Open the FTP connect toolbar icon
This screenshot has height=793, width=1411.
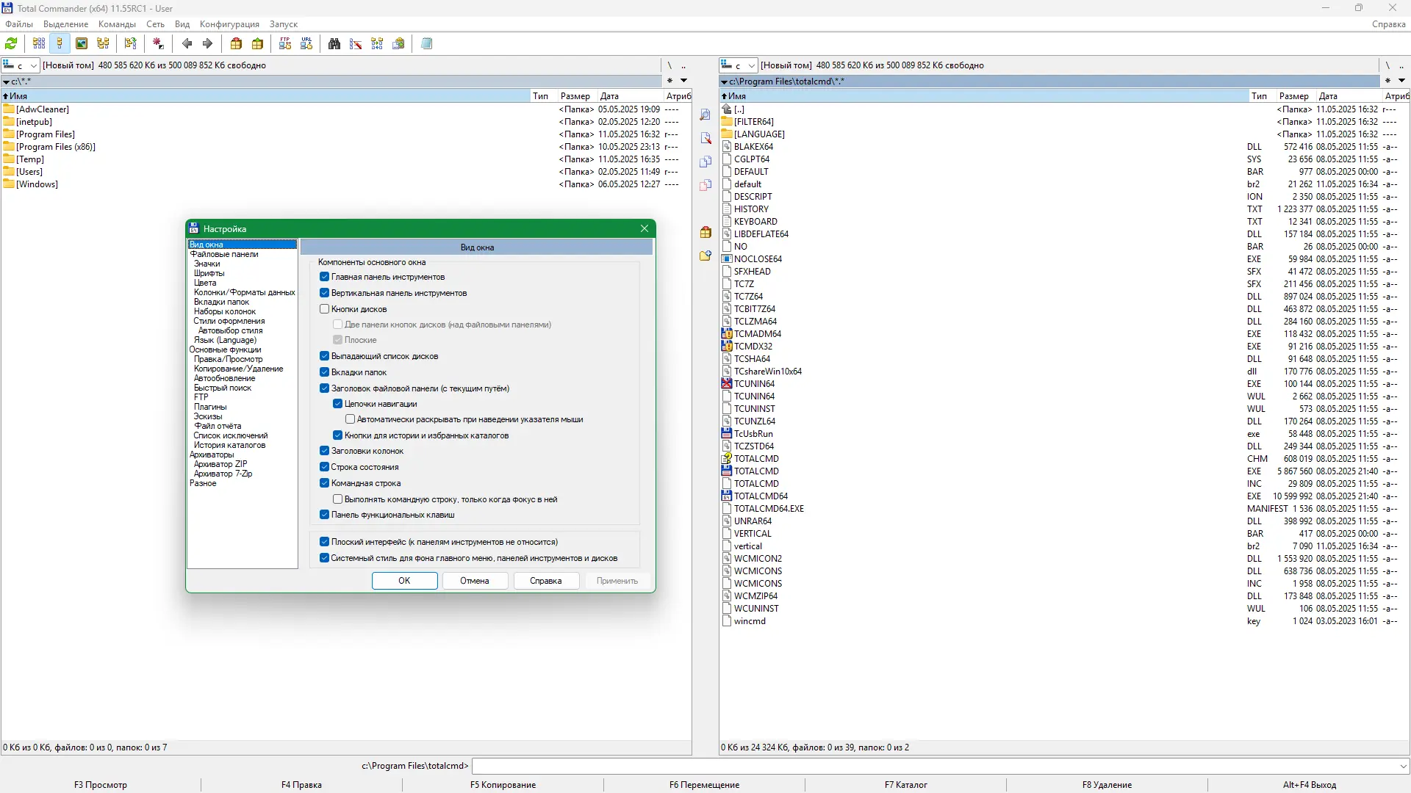285,44
